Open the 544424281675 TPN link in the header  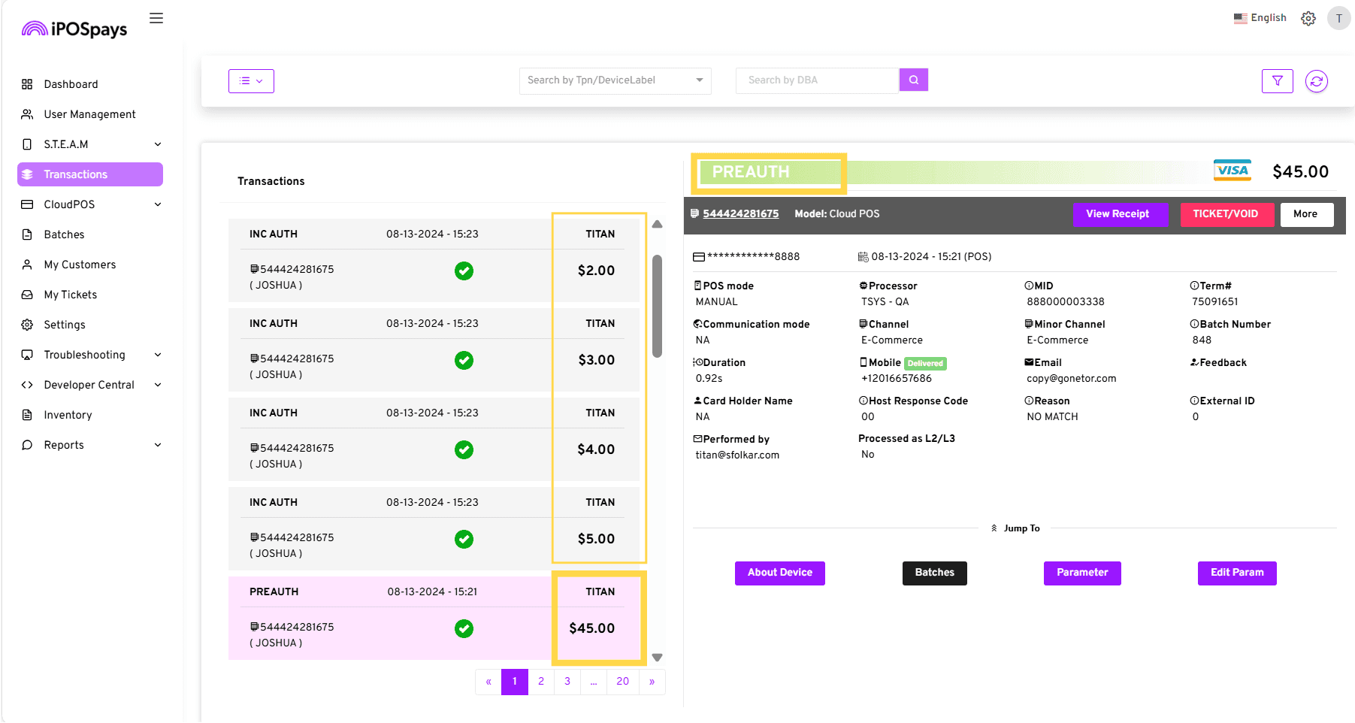coord(740,213)
